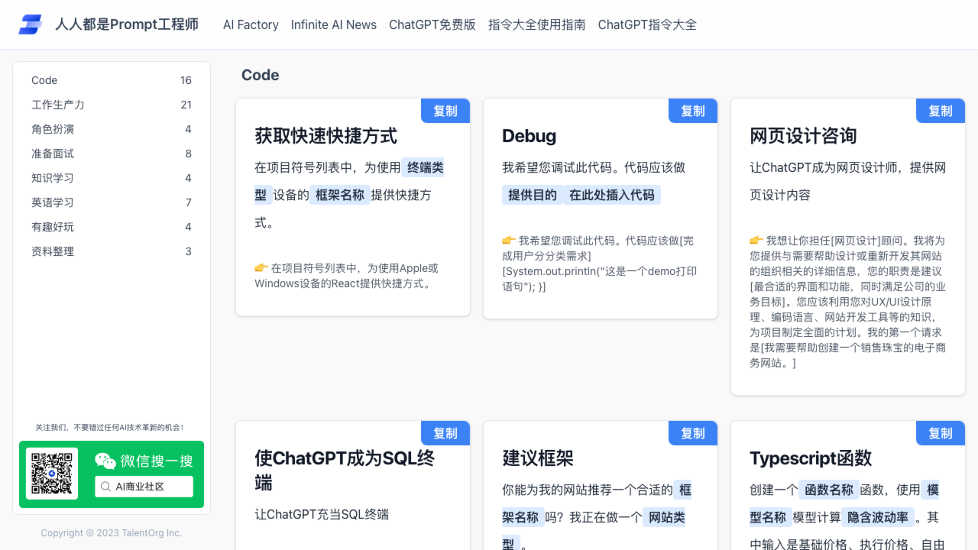The width and height of the screenshot is (978, 550).
Task: Select the Code category in sidebar
Action: 111,80
